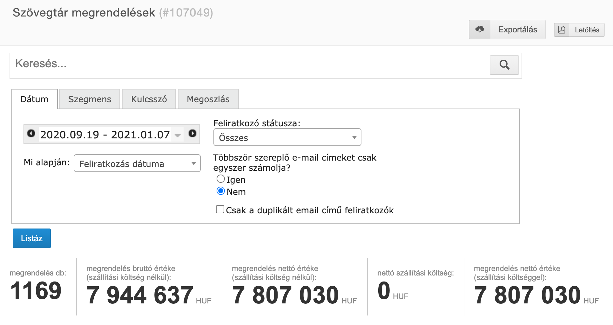Click the order count value 1169

pyautogui.click(x=36, y=291)
